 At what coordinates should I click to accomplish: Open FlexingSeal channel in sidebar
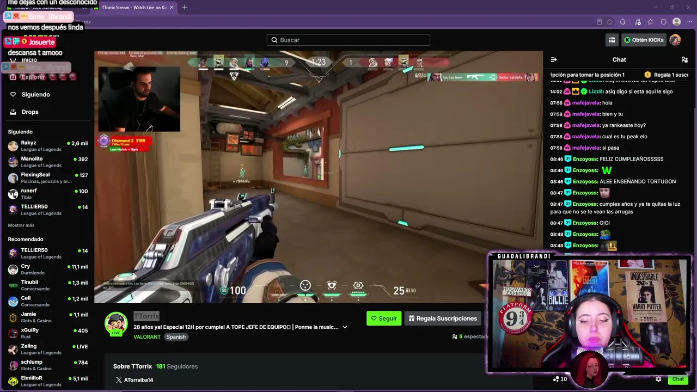click(x=48, y=177)
